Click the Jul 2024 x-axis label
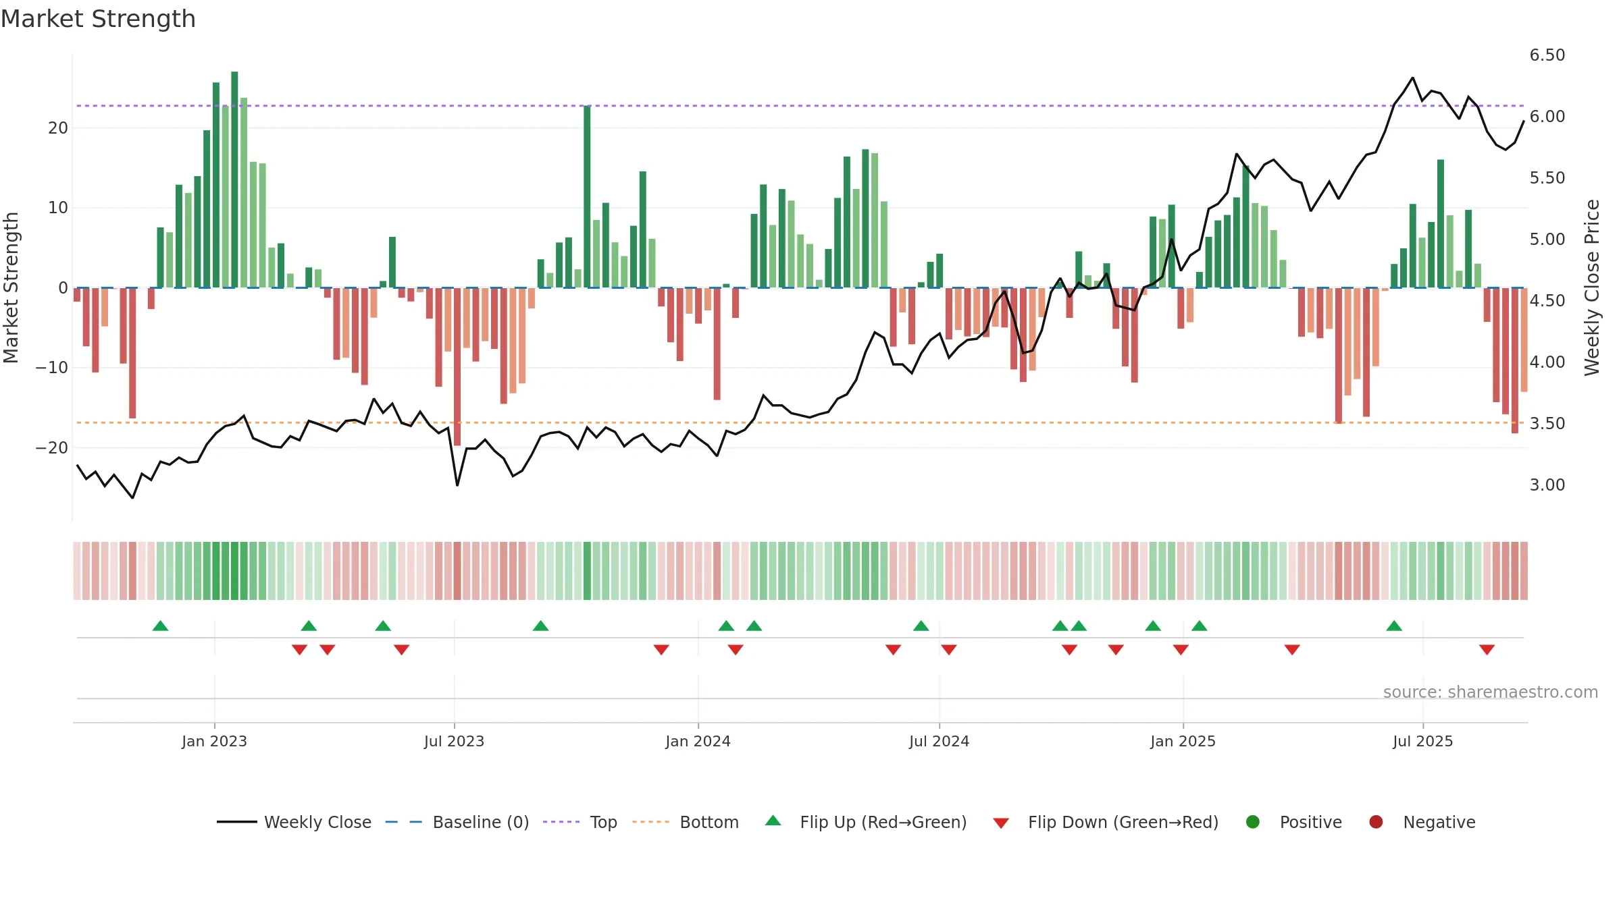 coord(939,741)
